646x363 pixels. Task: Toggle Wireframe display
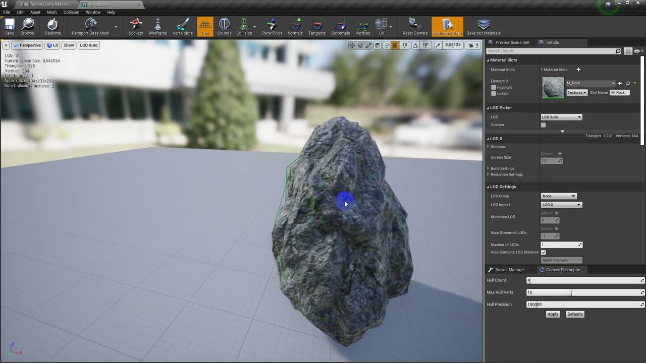coord(157,26)
